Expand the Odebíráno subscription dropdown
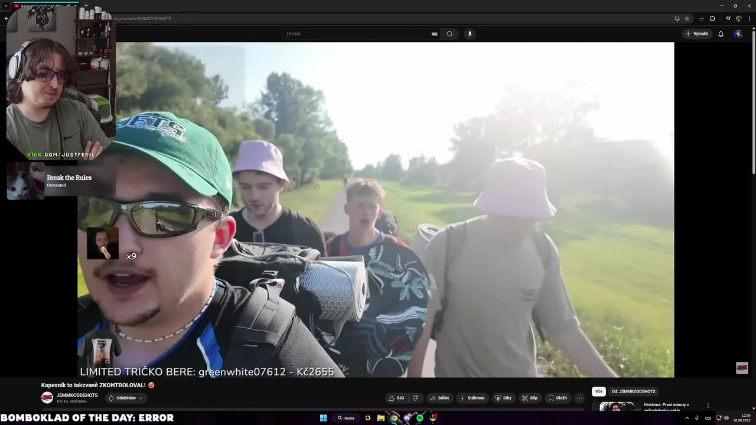This screenshot has width=756, height=425. (x=126, y=398)
